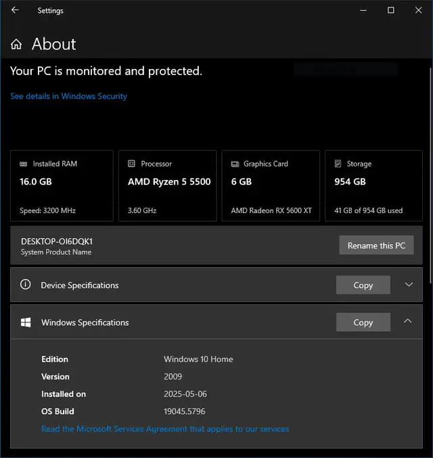Copy the Windows Specifications
Image resolution: width=433 pixels, height=458 pixels.
click(x=363, y=322)
